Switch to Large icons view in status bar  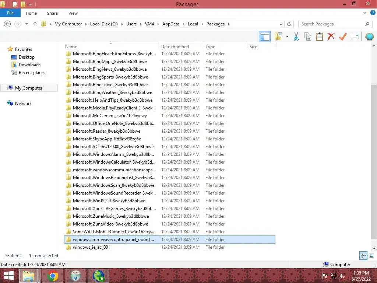(371, 256)
